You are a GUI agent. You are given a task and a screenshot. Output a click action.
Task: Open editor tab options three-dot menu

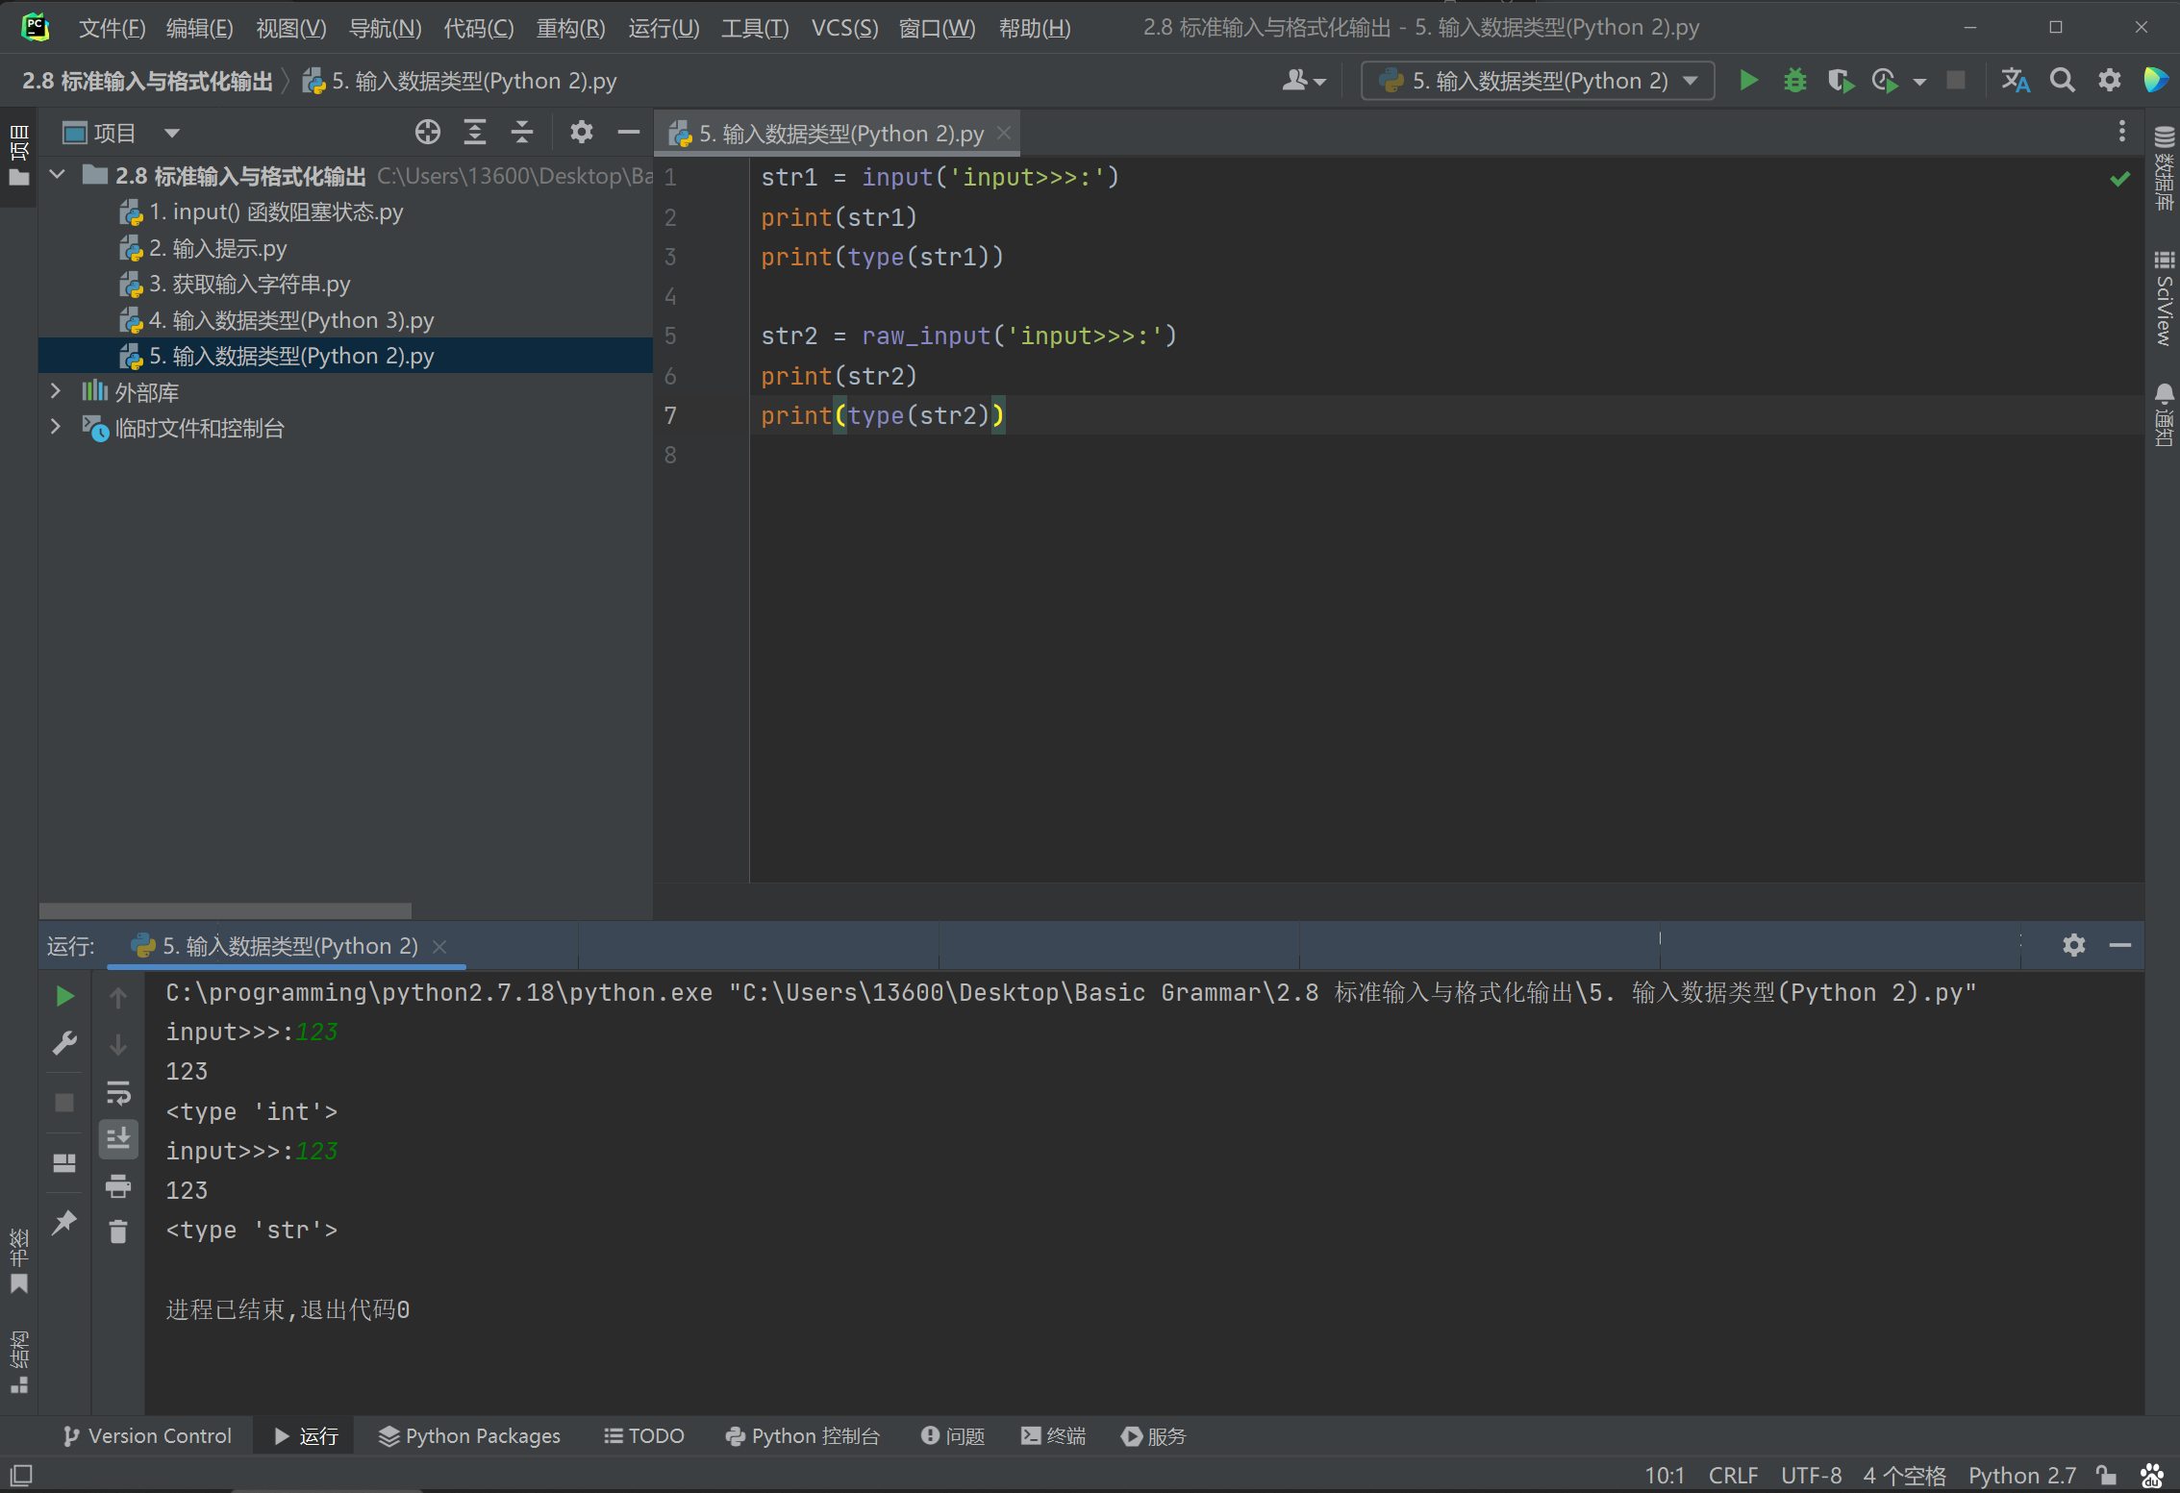click(2121, 132)
